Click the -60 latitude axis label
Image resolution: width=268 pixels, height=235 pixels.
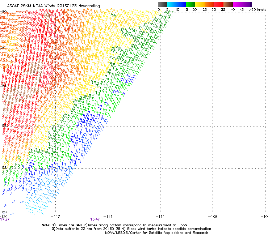tap(3, 212)
